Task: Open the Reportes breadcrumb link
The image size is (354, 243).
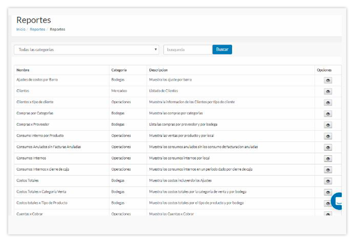Action: click(x=37, y=29)
